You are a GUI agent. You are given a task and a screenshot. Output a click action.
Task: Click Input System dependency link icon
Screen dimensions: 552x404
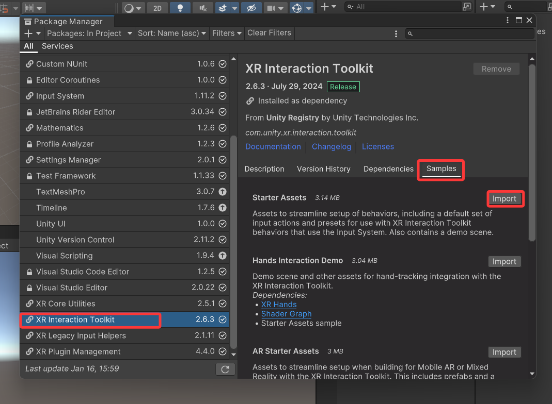click(x=29, y=96)
